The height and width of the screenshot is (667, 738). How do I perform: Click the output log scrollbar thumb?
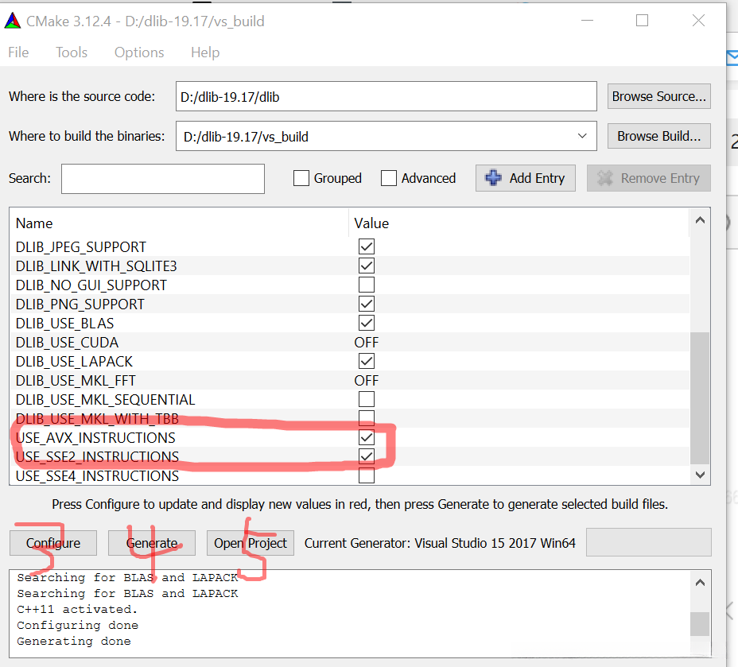click(700, 624)
